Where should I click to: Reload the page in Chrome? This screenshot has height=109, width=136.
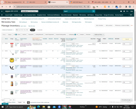click(x=10, y=7)
